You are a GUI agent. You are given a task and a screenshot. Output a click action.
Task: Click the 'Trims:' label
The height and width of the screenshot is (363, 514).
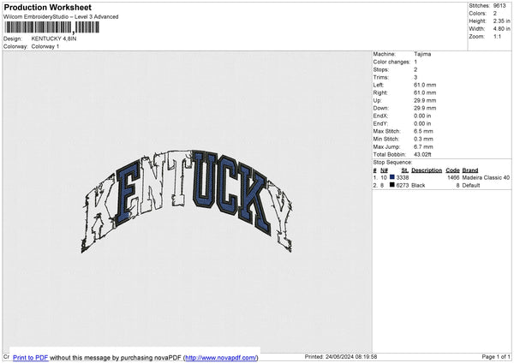[x=381, y=77]
